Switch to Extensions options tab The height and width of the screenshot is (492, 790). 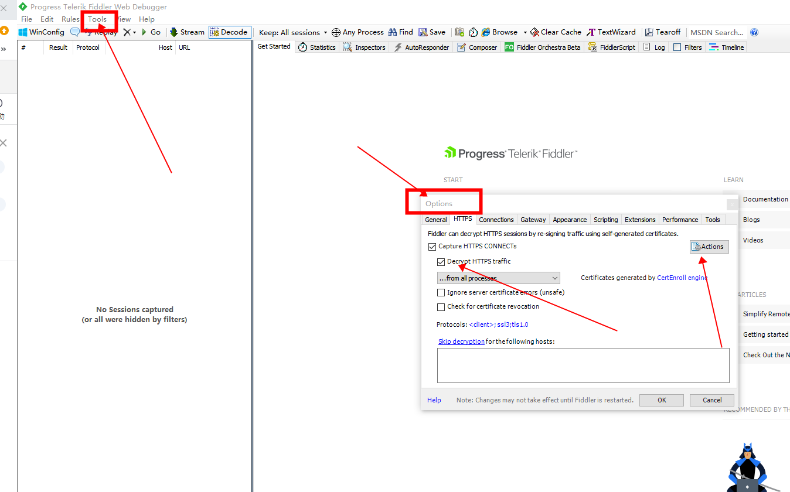640,220
